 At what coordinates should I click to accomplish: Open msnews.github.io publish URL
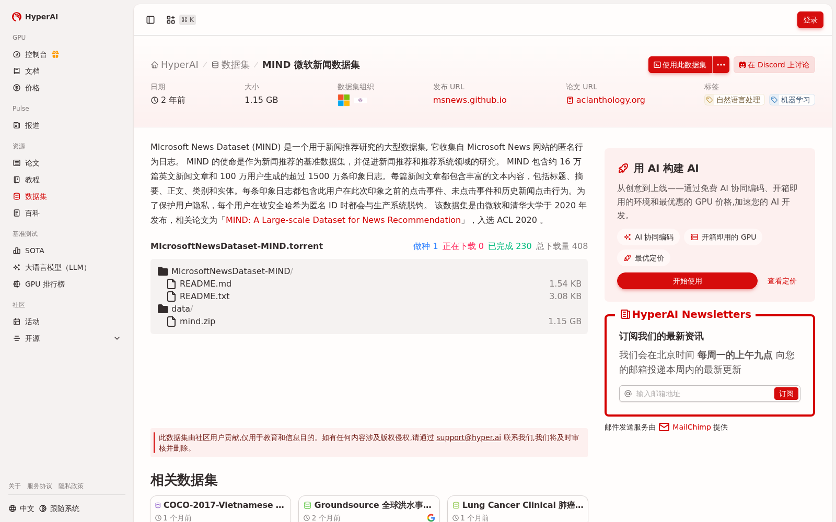(x=470, y=100)
